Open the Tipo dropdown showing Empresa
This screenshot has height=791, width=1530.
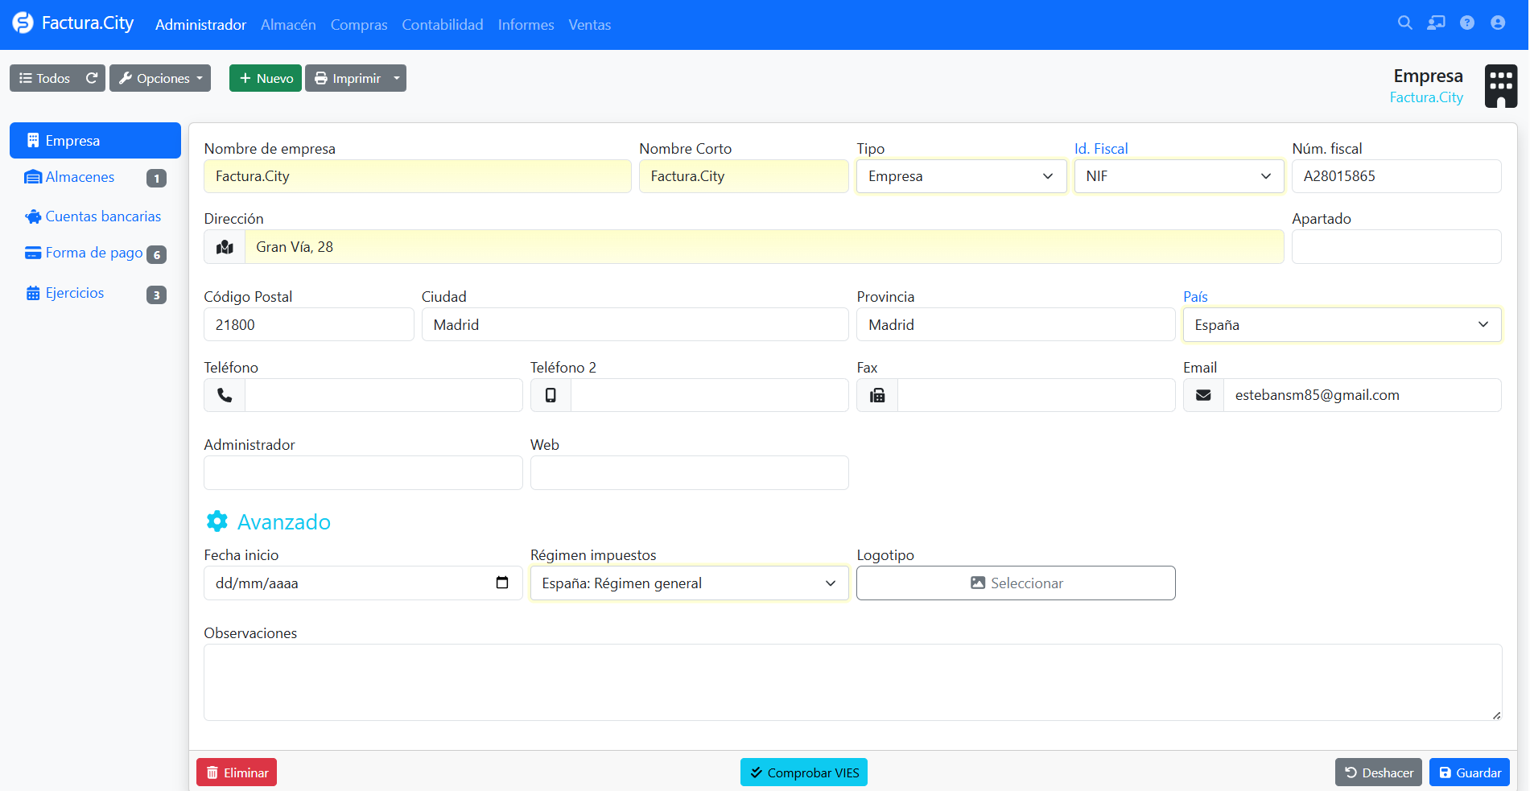point(961,176)
